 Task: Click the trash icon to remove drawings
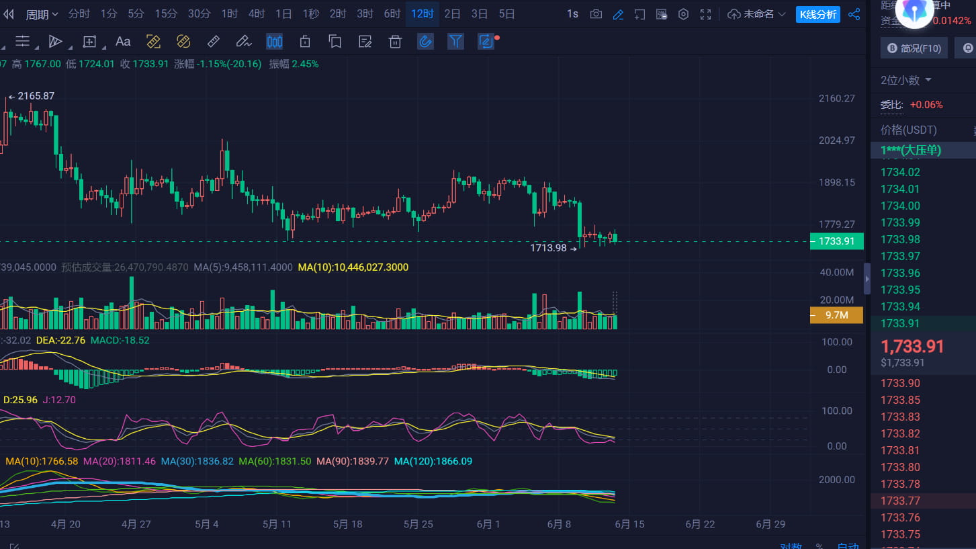[x=395, y=41]
